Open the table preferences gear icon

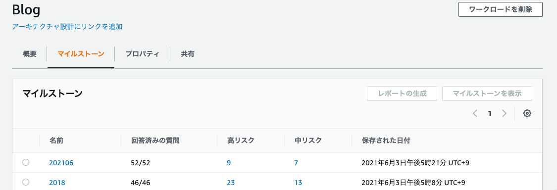coord(527,114)
